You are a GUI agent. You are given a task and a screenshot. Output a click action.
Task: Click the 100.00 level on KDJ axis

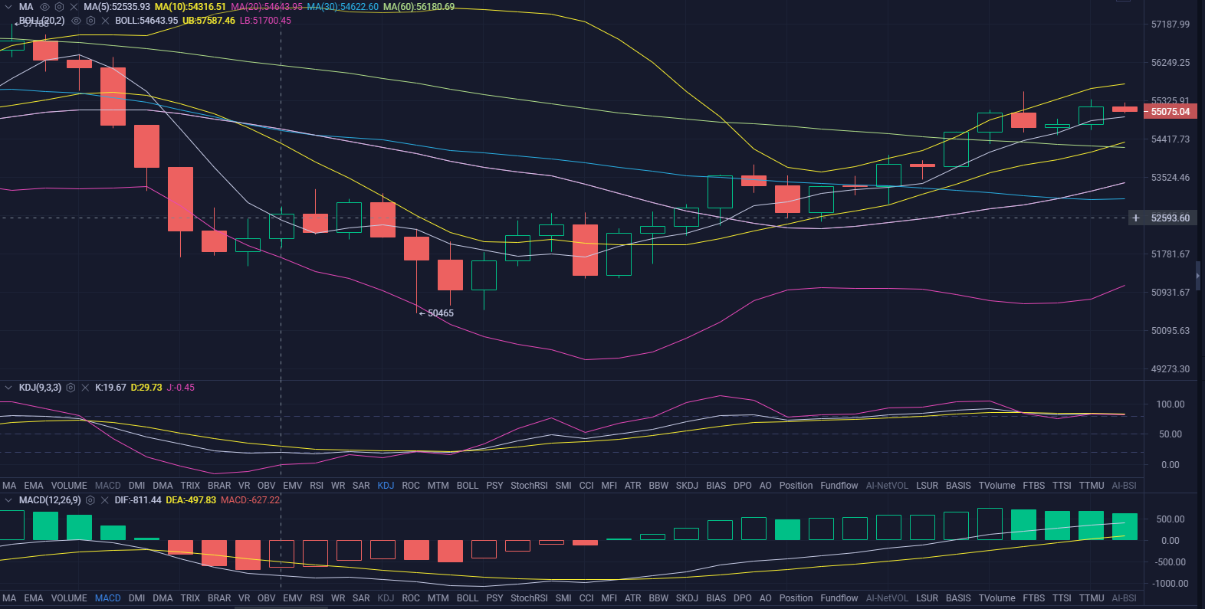coord(1171,404)
